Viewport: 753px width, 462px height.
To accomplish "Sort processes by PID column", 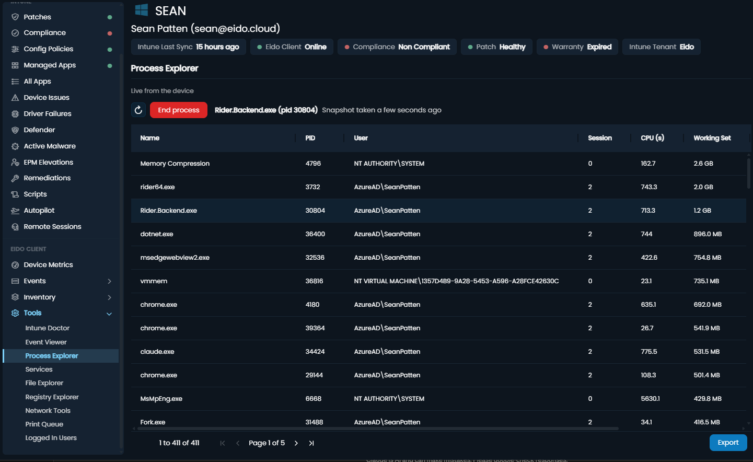I will coord(310,138).
